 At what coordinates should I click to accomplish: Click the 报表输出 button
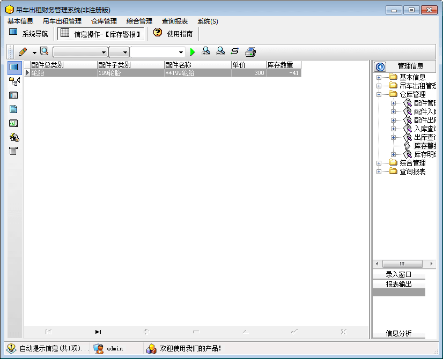point(398,284)
